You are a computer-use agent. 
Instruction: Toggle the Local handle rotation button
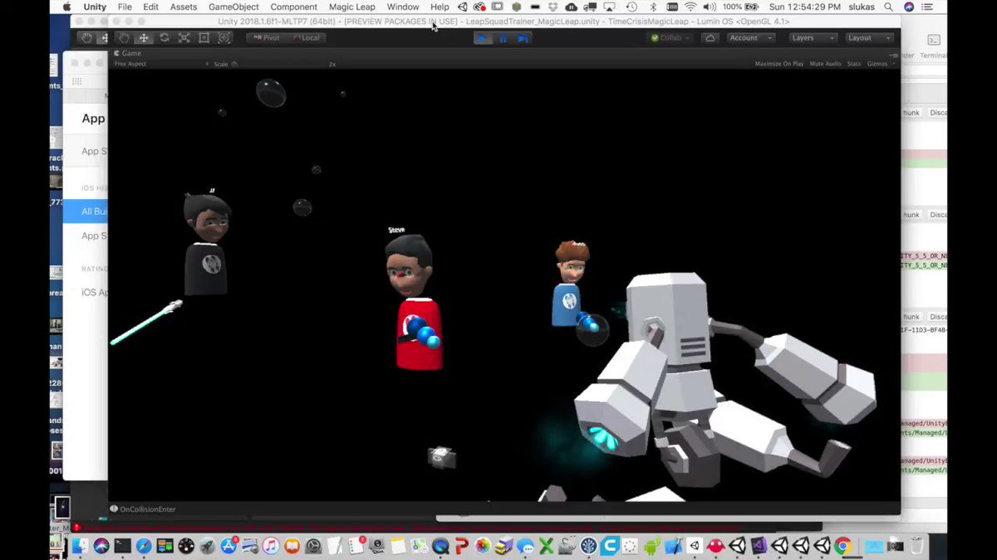point(306,38)
